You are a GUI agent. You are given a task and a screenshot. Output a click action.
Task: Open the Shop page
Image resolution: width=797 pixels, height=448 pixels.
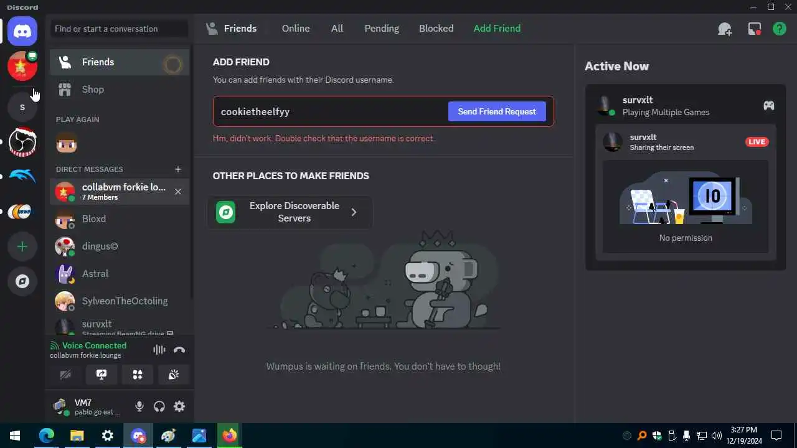coord(120,90)
